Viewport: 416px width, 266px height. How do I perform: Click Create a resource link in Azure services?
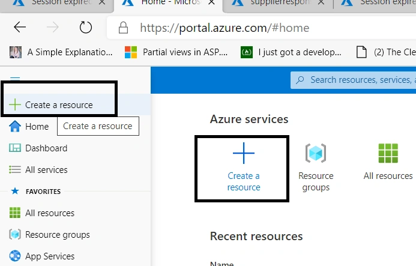[x=244, y=181]
